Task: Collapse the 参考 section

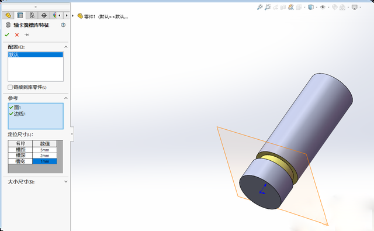Action: pyautogui.click(x=66, y=98)
